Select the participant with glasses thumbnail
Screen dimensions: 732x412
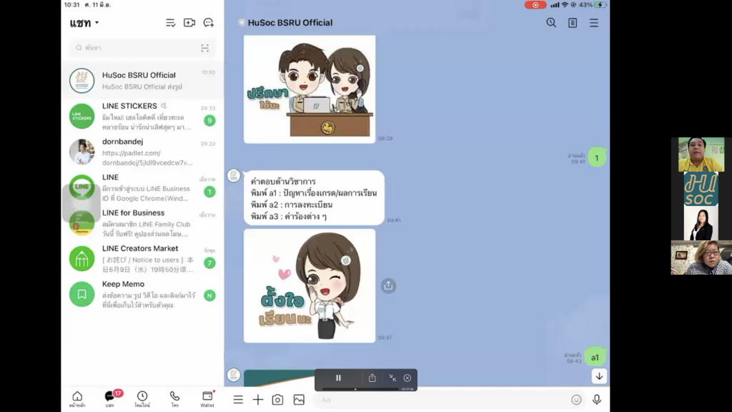pyautogui.click(x=701, y=257)
